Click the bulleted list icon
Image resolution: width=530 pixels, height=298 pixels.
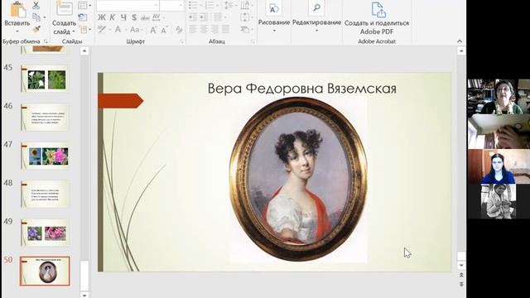(193, 5)
